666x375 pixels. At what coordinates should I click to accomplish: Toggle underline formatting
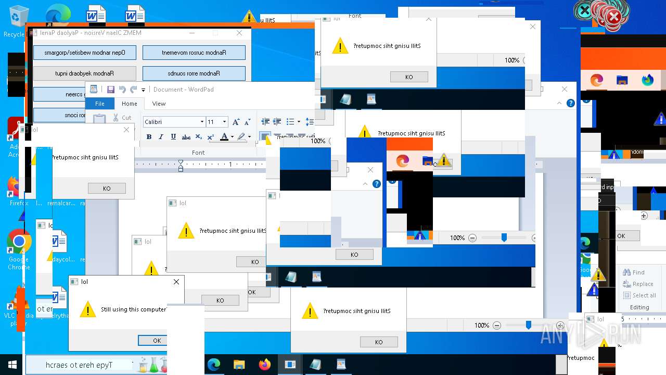tap(173, 137)
